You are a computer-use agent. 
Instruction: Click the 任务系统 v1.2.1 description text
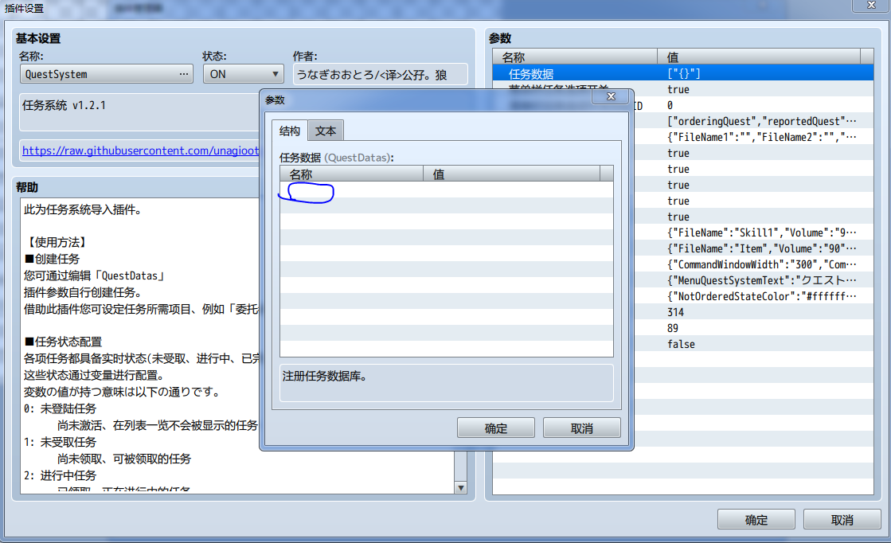click(x=64, y=105)
